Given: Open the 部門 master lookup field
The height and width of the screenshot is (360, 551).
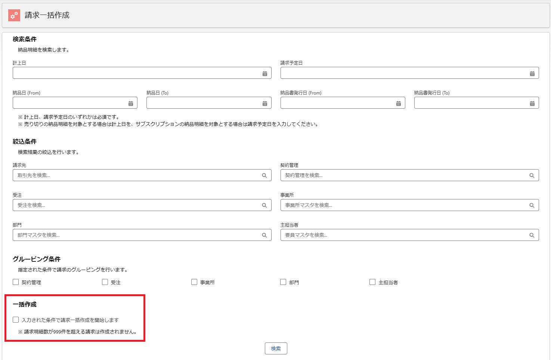Looking at the screenshot, I should click(138, 235).
